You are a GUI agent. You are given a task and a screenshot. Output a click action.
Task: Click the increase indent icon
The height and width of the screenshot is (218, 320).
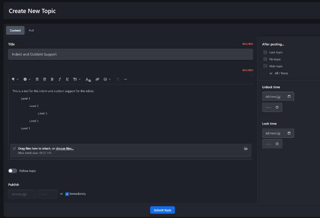(x=44, y=79)
